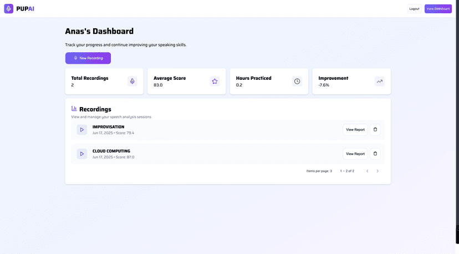Image resolution: width=459 pixels, height=254 pixels.
Task: Start a New Recording
Action: (x=88, y=58)
